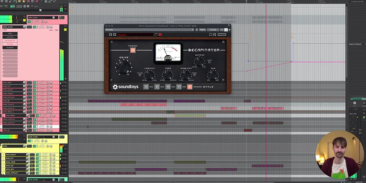The height and width of the screenshot is (183, 366).
Task: Click the trim envelope button on DRM_PLATE
Action: pos(42,27)
